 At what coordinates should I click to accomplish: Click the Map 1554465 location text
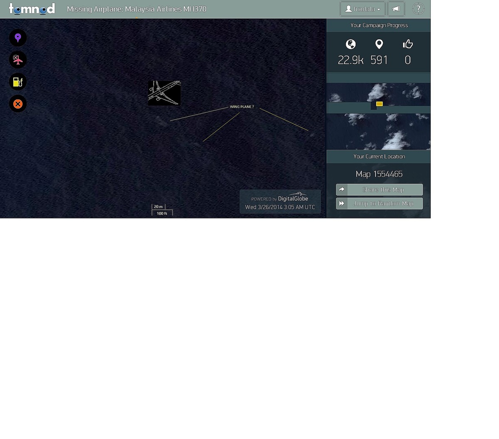click(379, 174)
